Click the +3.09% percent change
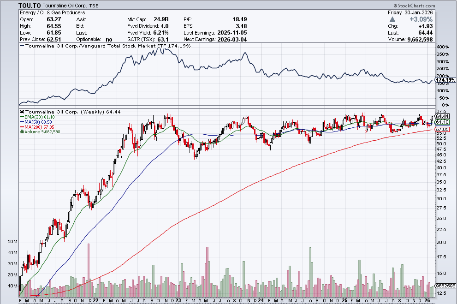This screenshot has width=457, height=304. click(421, 19)
